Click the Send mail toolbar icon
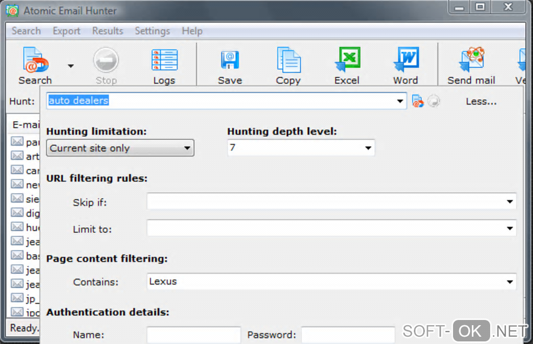 pos(471,66)
